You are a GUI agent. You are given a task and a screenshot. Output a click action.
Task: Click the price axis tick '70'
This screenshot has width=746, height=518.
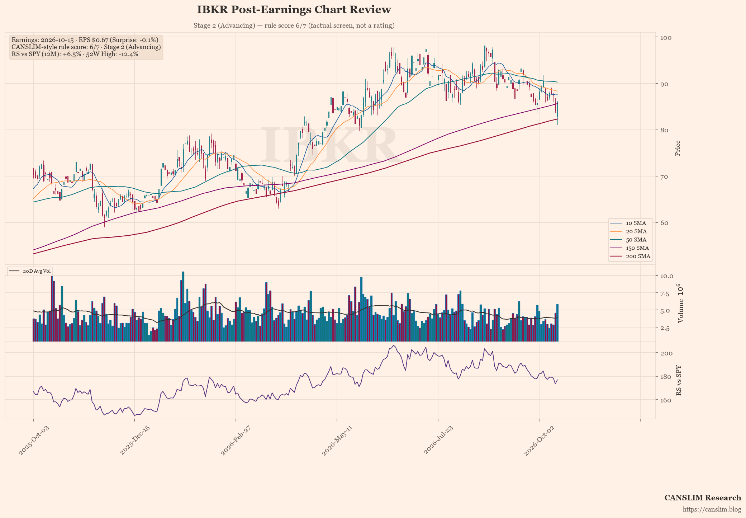[664, 176]
